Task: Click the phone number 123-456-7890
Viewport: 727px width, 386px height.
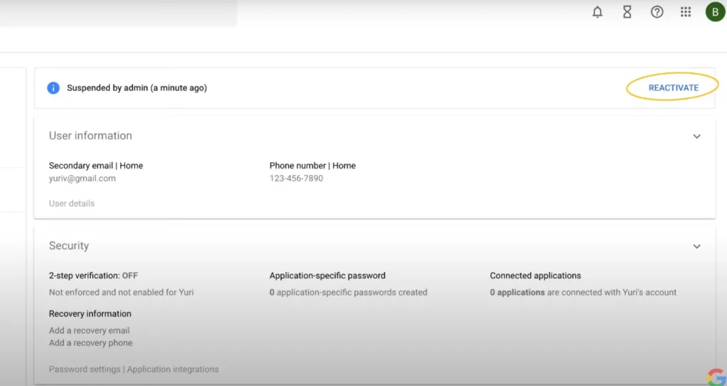Action: (296, 178)
